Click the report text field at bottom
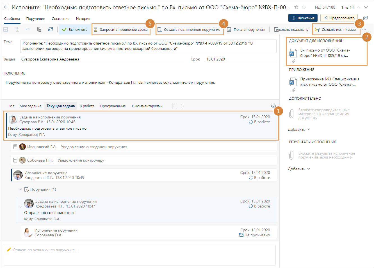 coord(140,255)
